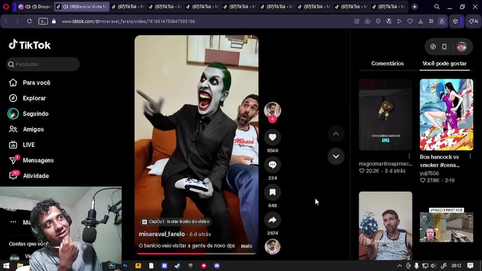Open the COMEÇAR man-with-fruit video thumbnail

(x=385, y=225)
